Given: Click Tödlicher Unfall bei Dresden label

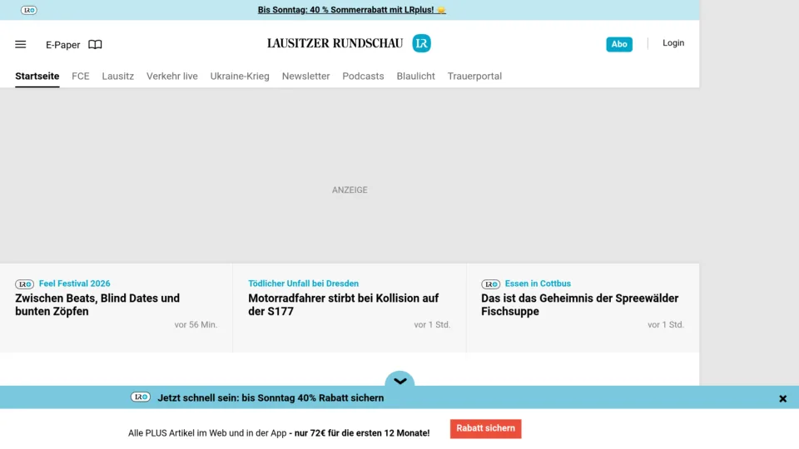Looking at the screenshot, I should [303, 284].
